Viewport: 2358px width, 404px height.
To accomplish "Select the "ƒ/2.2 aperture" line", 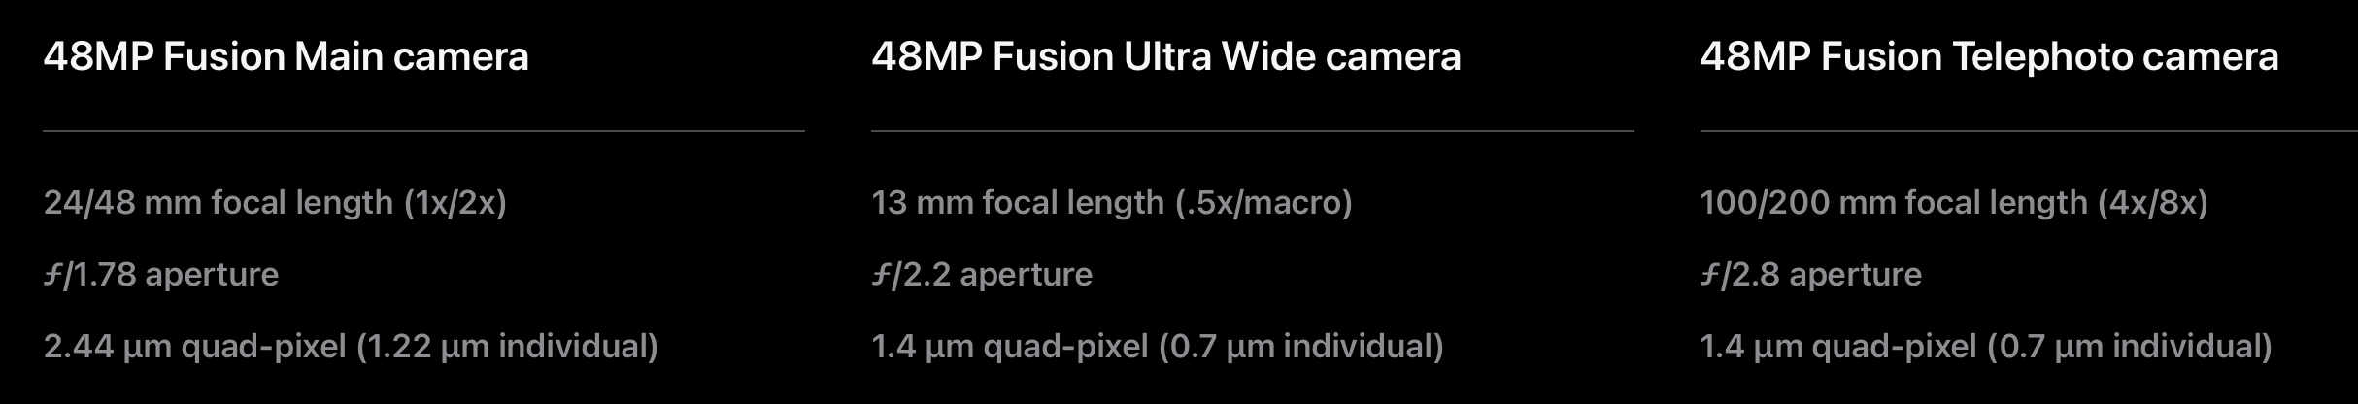I will coord(982,275).
